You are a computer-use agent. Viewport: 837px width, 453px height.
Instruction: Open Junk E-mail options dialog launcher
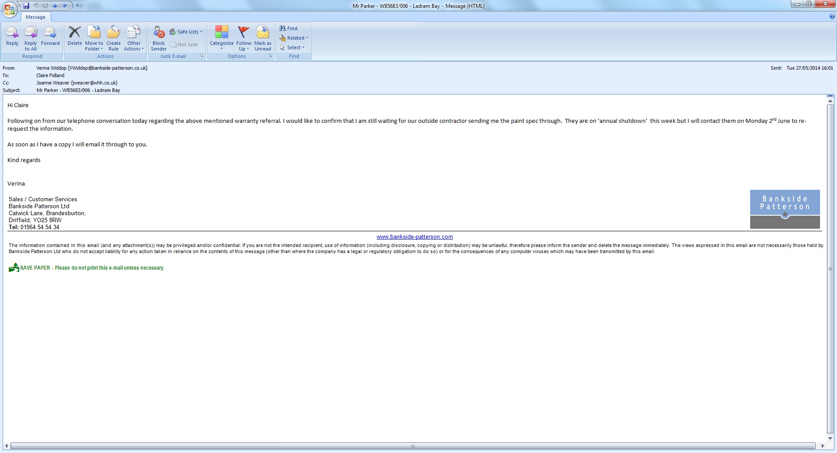201,56
